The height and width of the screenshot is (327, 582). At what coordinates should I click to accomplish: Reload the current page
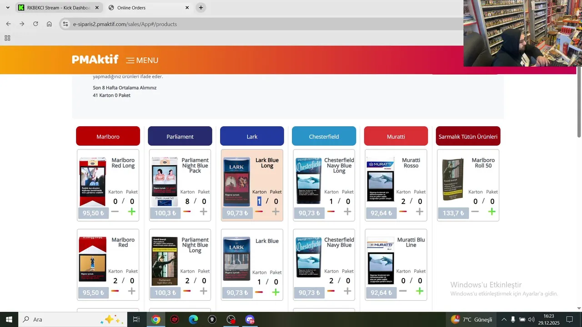click(x=35, y=24)
